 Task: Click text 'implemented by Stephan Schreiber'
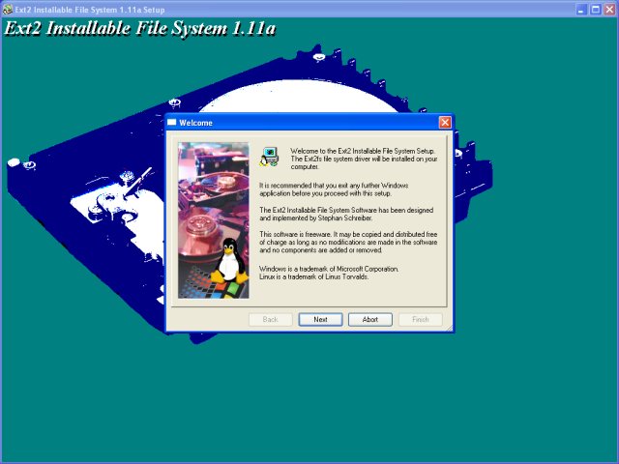click(x=322, y=217)
